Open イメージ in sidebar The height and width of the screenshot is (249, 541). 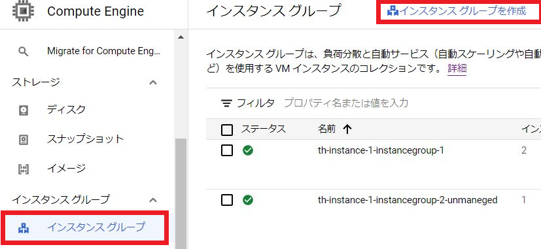[x=66, y=169]
